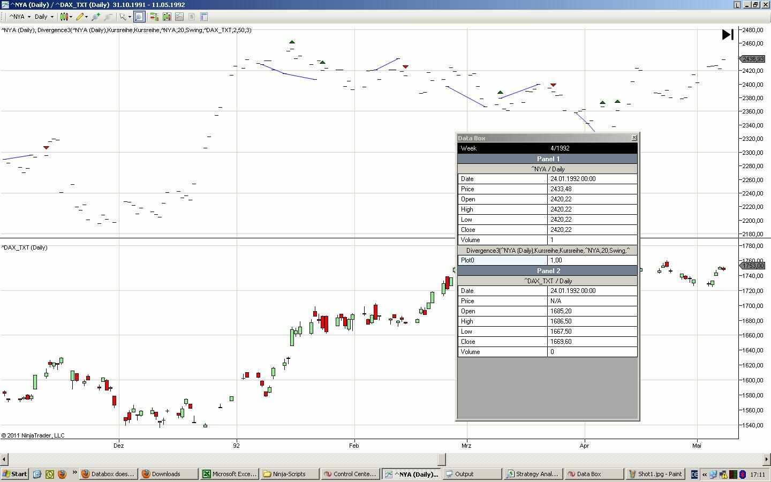
Task: Click the green up triangle marker near 2460
Action: click(x=292, y=41)
